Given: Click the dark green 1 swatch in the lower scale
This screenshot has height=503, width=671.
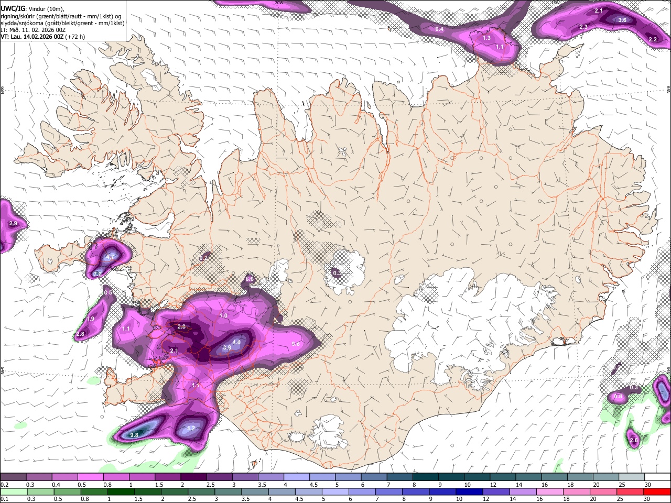Looking at the screenshot, I should coord(121,491).
